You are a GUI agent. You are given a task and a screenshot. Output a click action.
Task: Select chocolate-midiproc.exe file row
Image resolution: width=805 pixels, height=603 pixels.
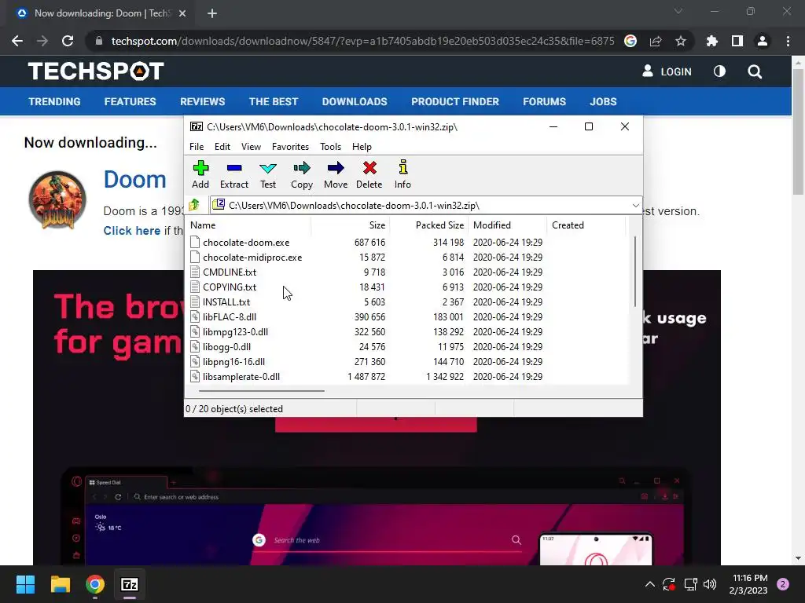tap(246, 258)
